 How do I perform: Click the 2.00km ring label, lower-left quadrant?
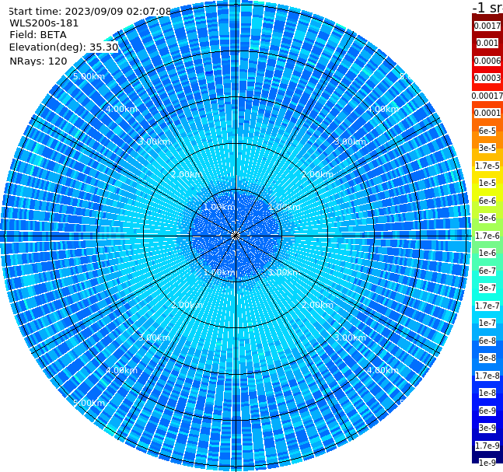pos(187,305)
